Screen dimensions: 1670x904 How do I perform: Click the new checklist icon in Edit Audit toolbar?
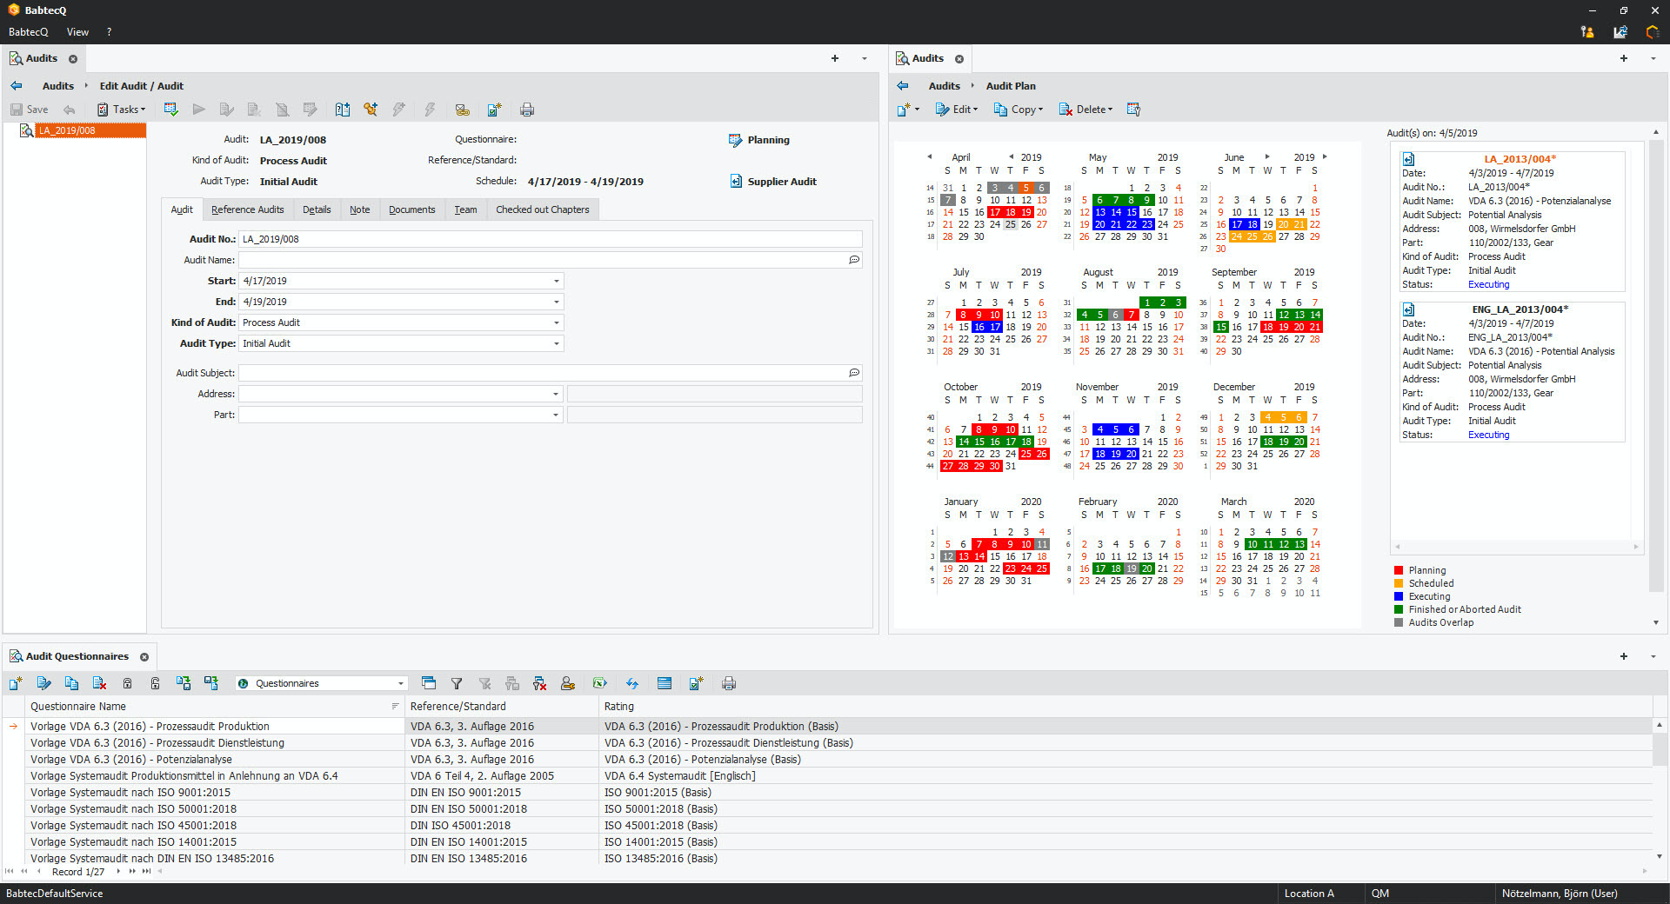(494, 110)
